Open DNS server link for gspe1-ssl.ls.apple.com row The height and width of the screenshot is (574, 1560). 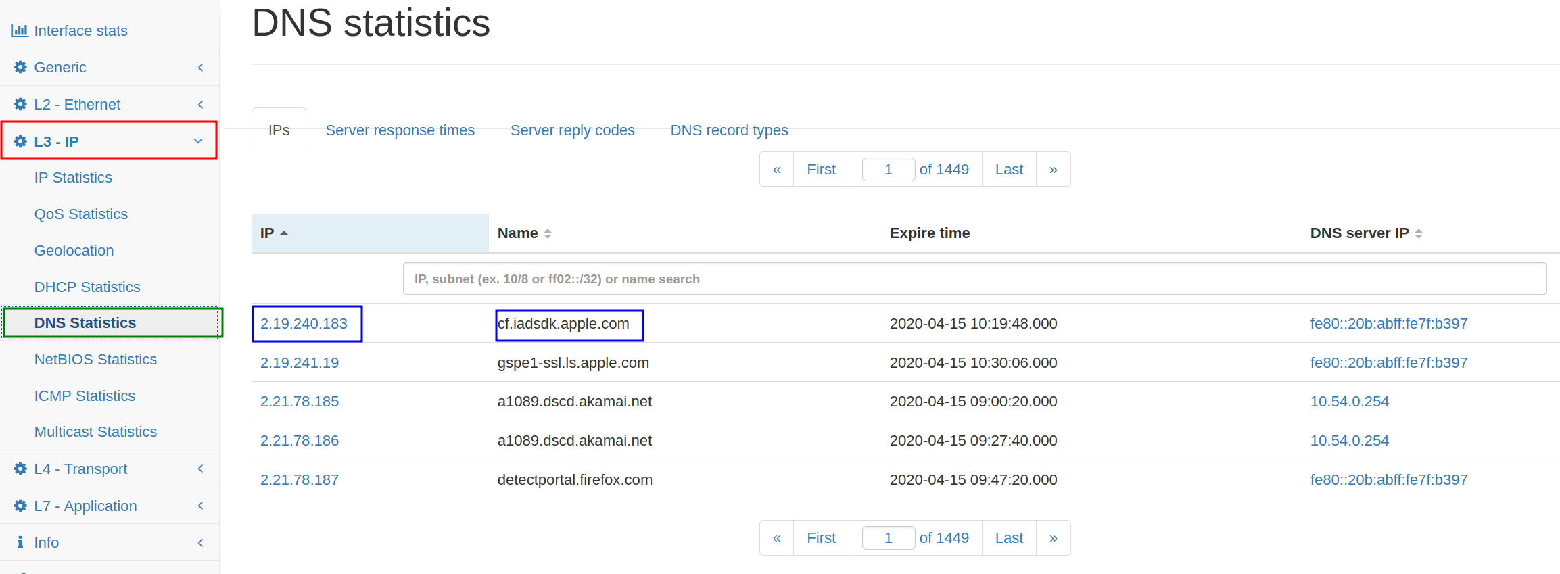coord(1389,362)
